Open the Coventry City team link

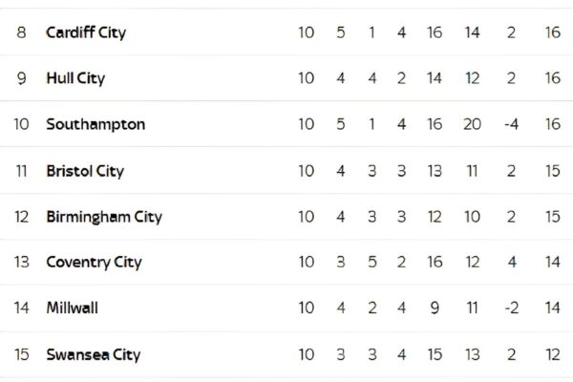94,262
